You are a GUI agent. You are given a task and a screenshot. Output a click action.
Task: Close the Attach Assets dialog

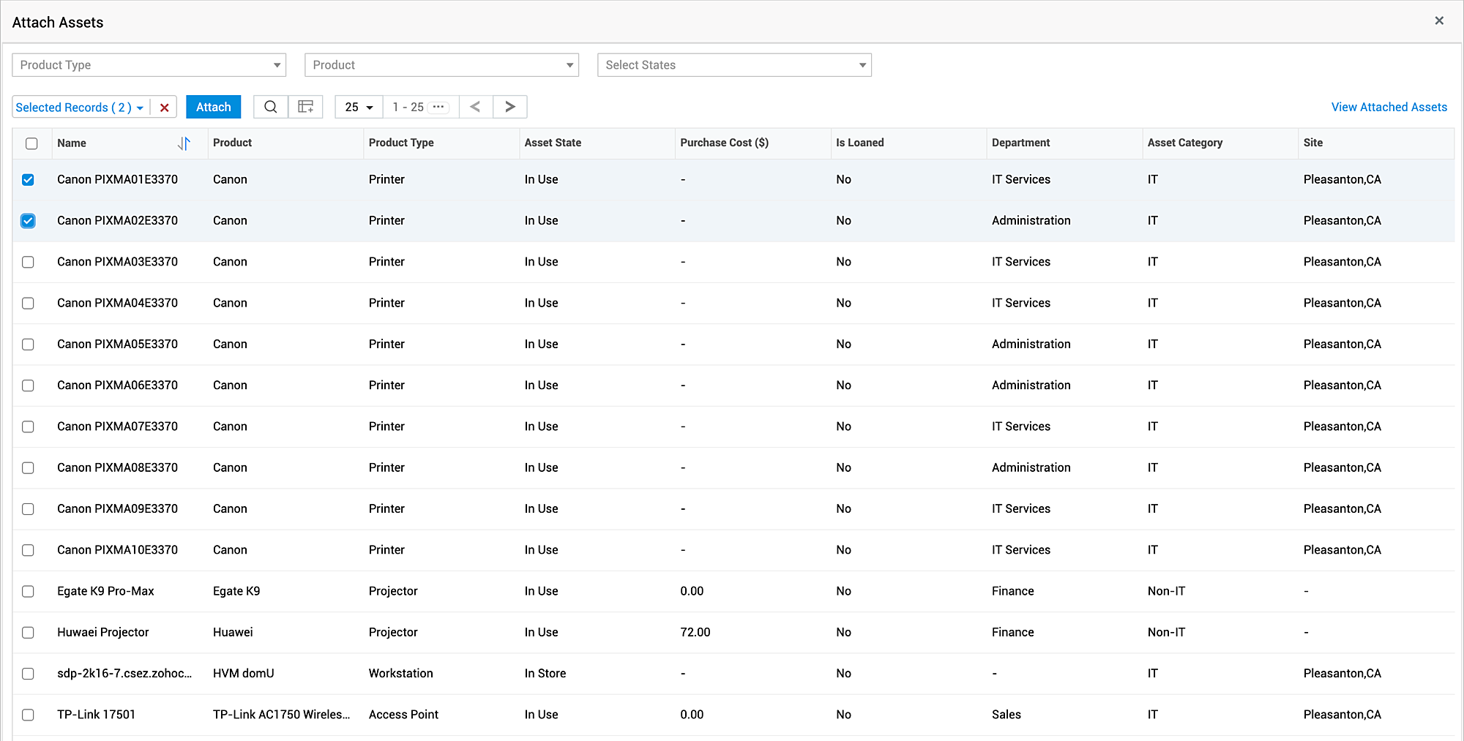(x=1439, y=20)
